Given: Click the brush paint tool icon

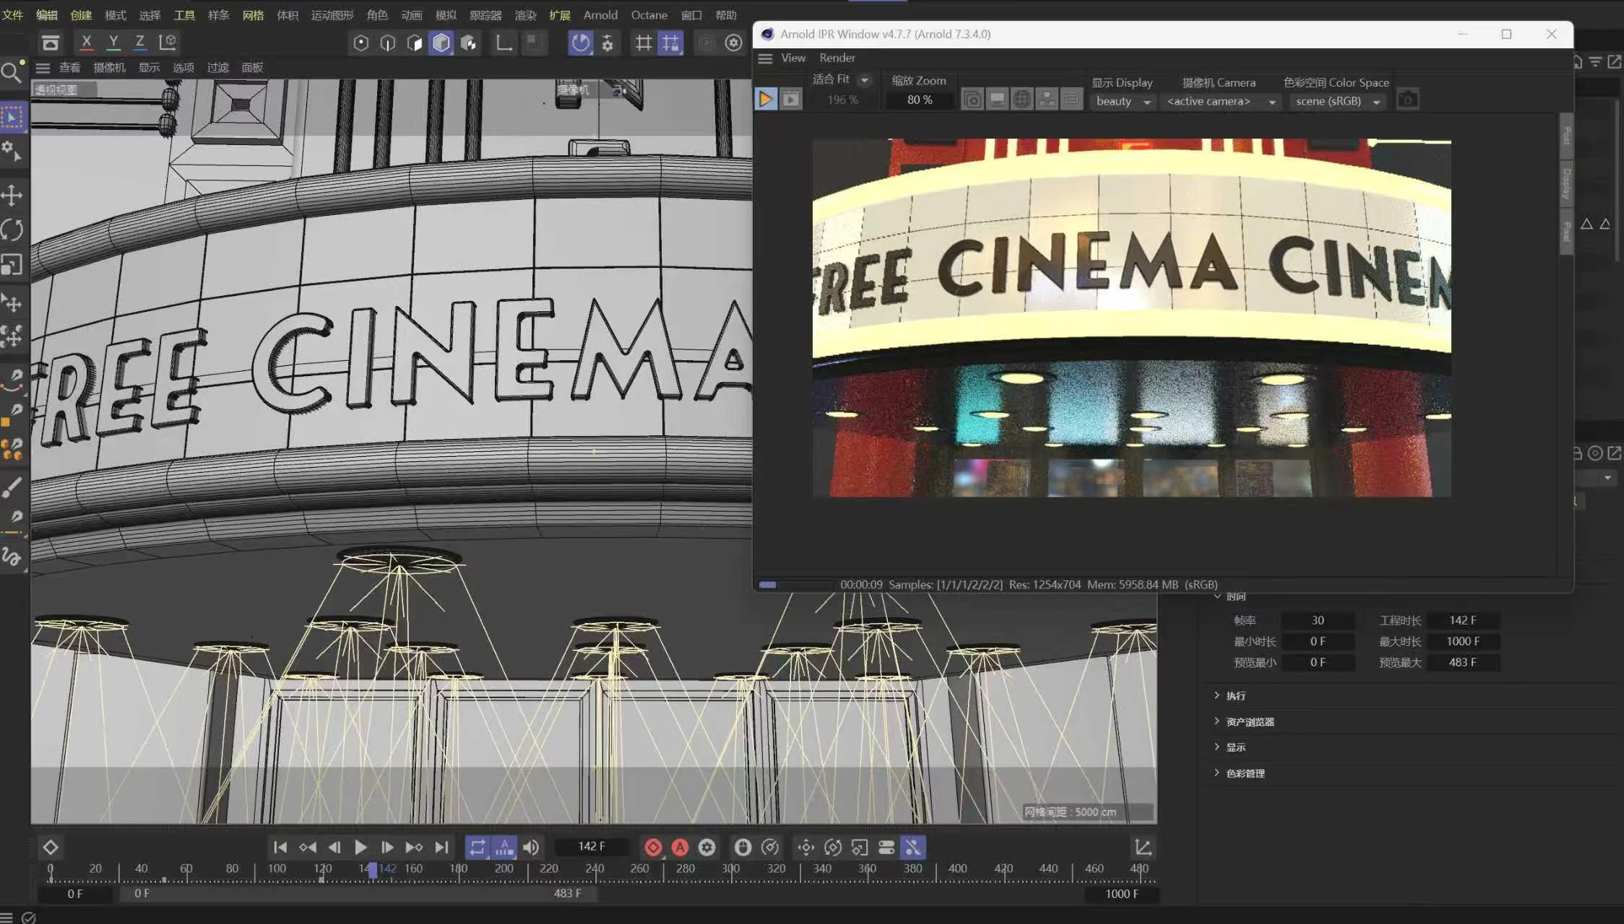Looking at the screenshot, I should click(12, 488).
